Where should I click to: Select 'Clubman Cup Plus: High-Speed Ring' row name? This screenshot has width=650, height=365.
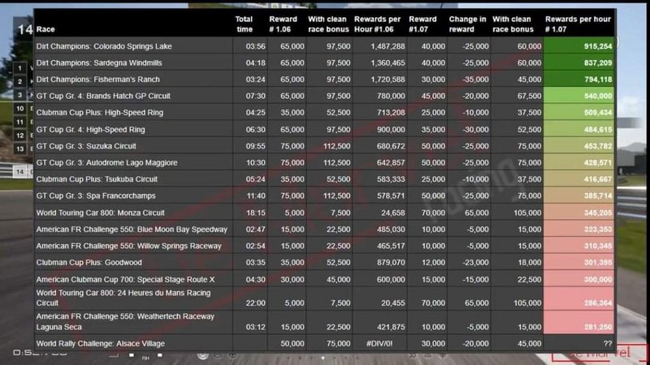click(x=100, y=113)
